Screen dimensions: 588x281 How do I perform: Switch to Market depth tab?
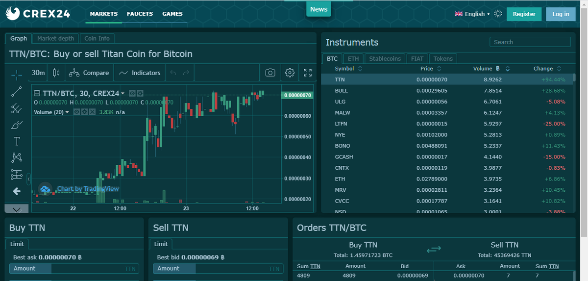56,38
